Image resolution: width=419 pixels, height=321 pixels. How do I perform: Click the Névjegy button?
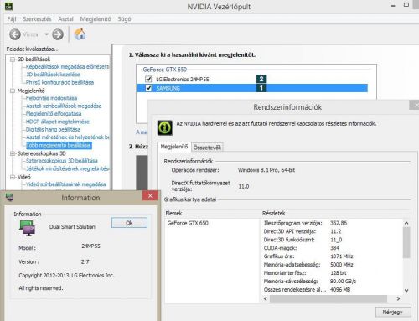tap(393, 312)
